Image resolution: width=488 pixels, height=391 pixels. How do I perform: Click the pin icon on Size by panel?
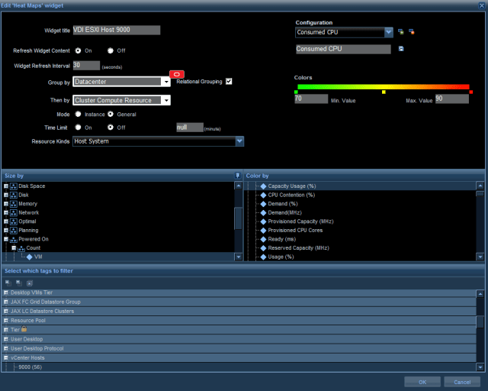point(238,176)
